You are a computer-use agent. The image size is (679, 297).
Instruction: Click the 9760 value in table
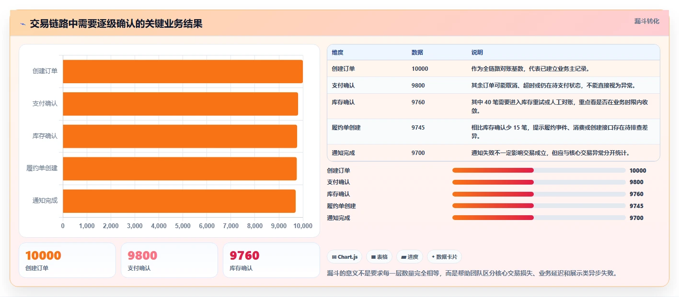click(418, 102)
